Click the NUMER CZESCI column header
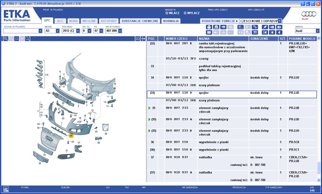Viewport: 322px width, 194px height. pyautogui.click(x=181, y=39)
